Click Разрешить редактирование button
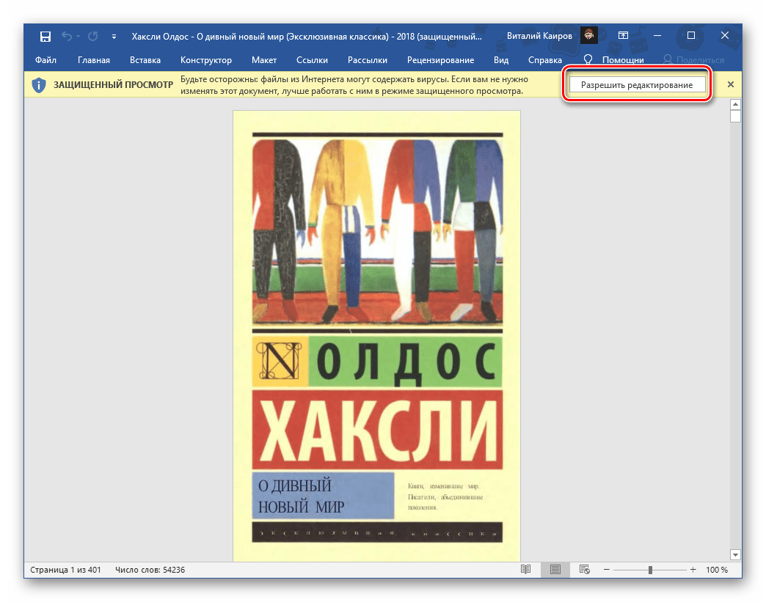 click(x=637, y=85)
